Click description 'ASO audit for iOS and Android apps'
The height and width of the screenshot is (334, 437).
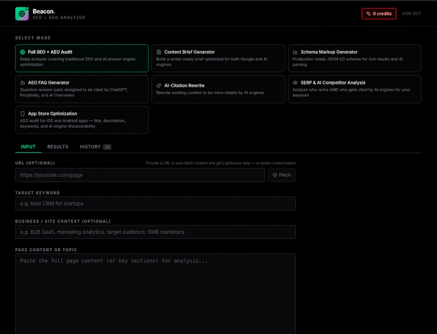pyautogui.click(x=73, y=123)
